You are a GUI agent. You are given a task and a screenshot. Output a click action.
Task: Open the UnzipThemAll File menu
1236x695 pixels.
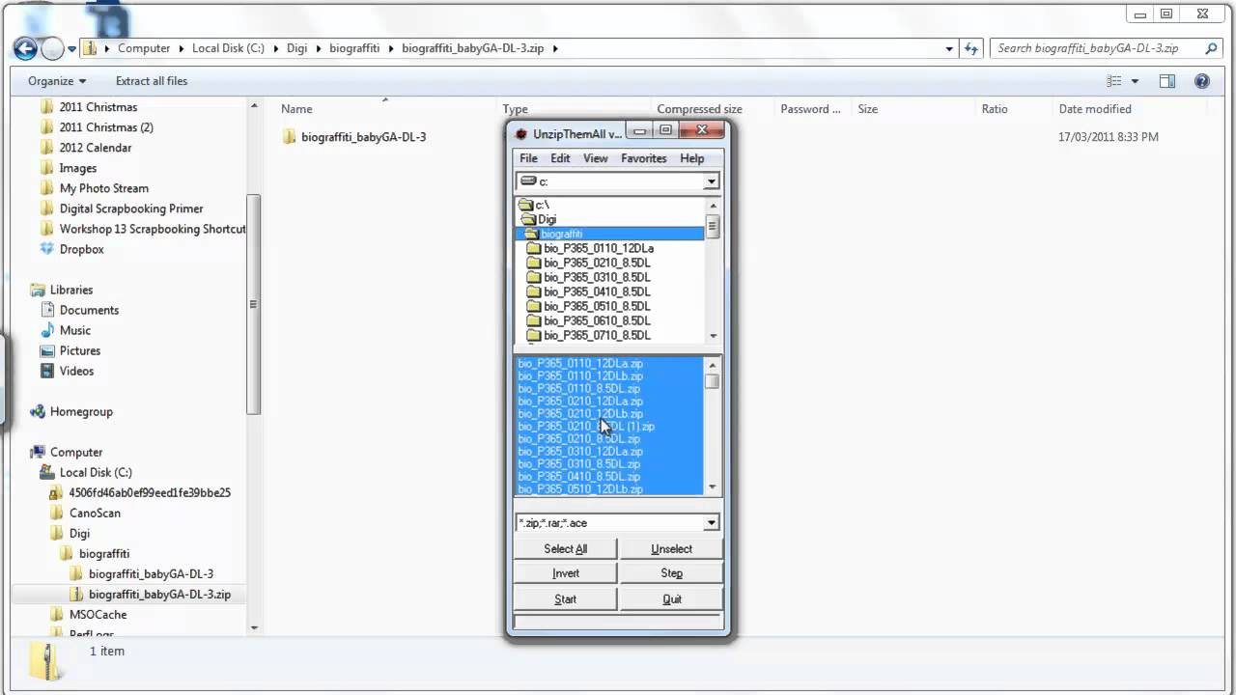click(x=529, y=158)
